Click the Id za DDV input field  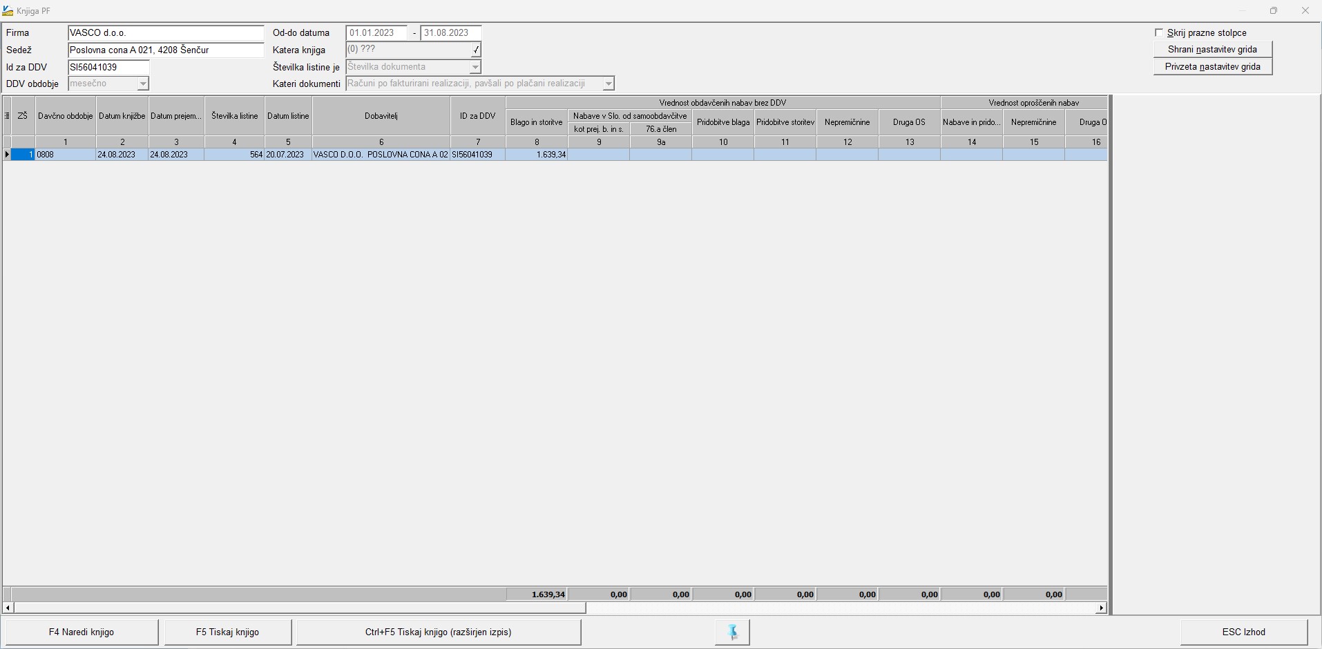pyautogui.click(x=108, y=67)
